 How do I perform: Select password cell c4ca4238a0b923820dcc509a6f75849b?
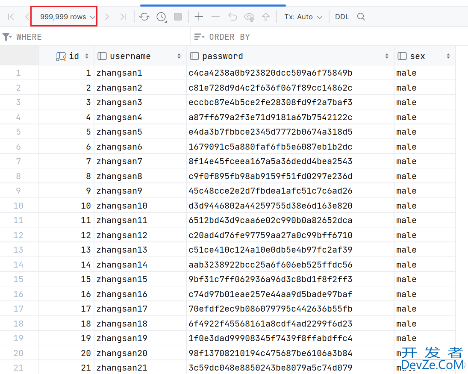click(x=290, y=73)
